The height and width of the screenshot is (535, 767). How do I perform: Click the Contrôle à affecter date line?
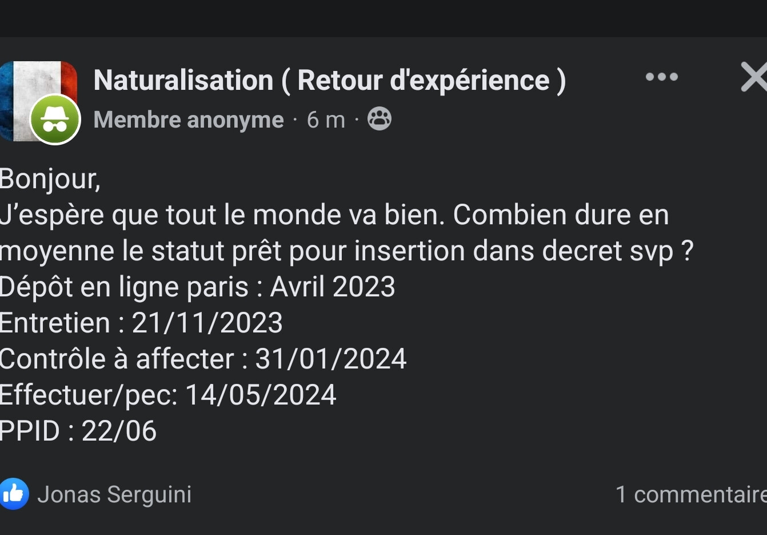[x=203, y=359]
